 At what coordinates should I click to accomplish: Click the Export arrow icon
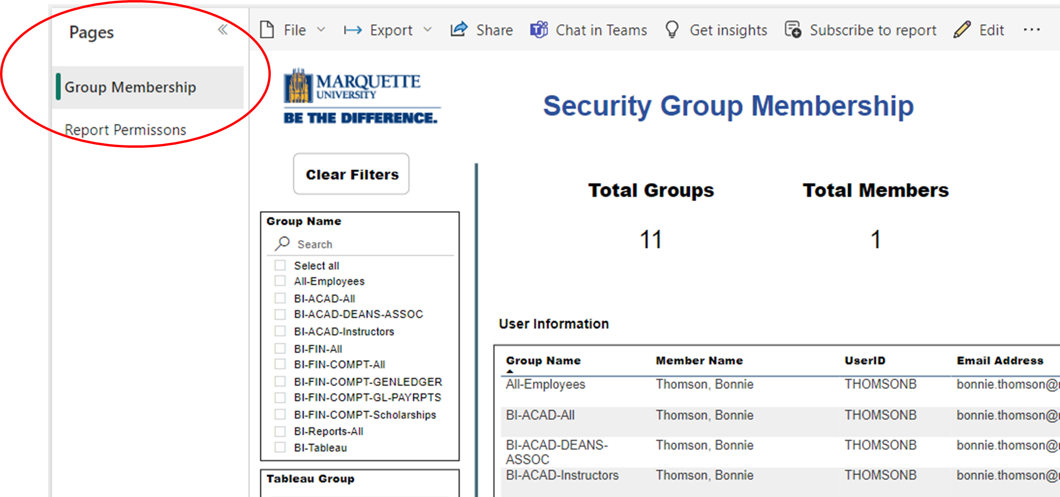click(352, 31)
